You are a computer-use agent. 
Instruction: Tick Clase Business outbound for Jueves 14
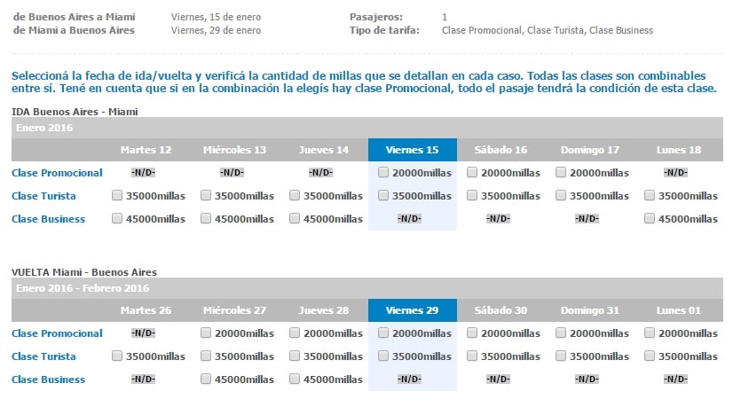click(x=295, y=218)
